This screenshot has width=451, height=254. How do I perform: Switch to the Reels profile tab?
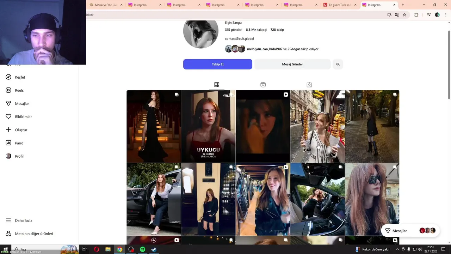(x=263, y=85)
